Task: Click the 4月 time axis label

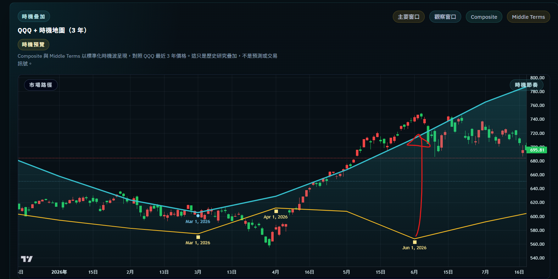Action: point(275,272)
